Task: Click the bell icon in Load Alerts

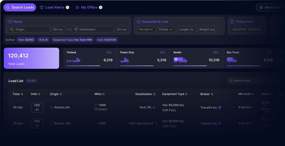Action: (42, 7)
